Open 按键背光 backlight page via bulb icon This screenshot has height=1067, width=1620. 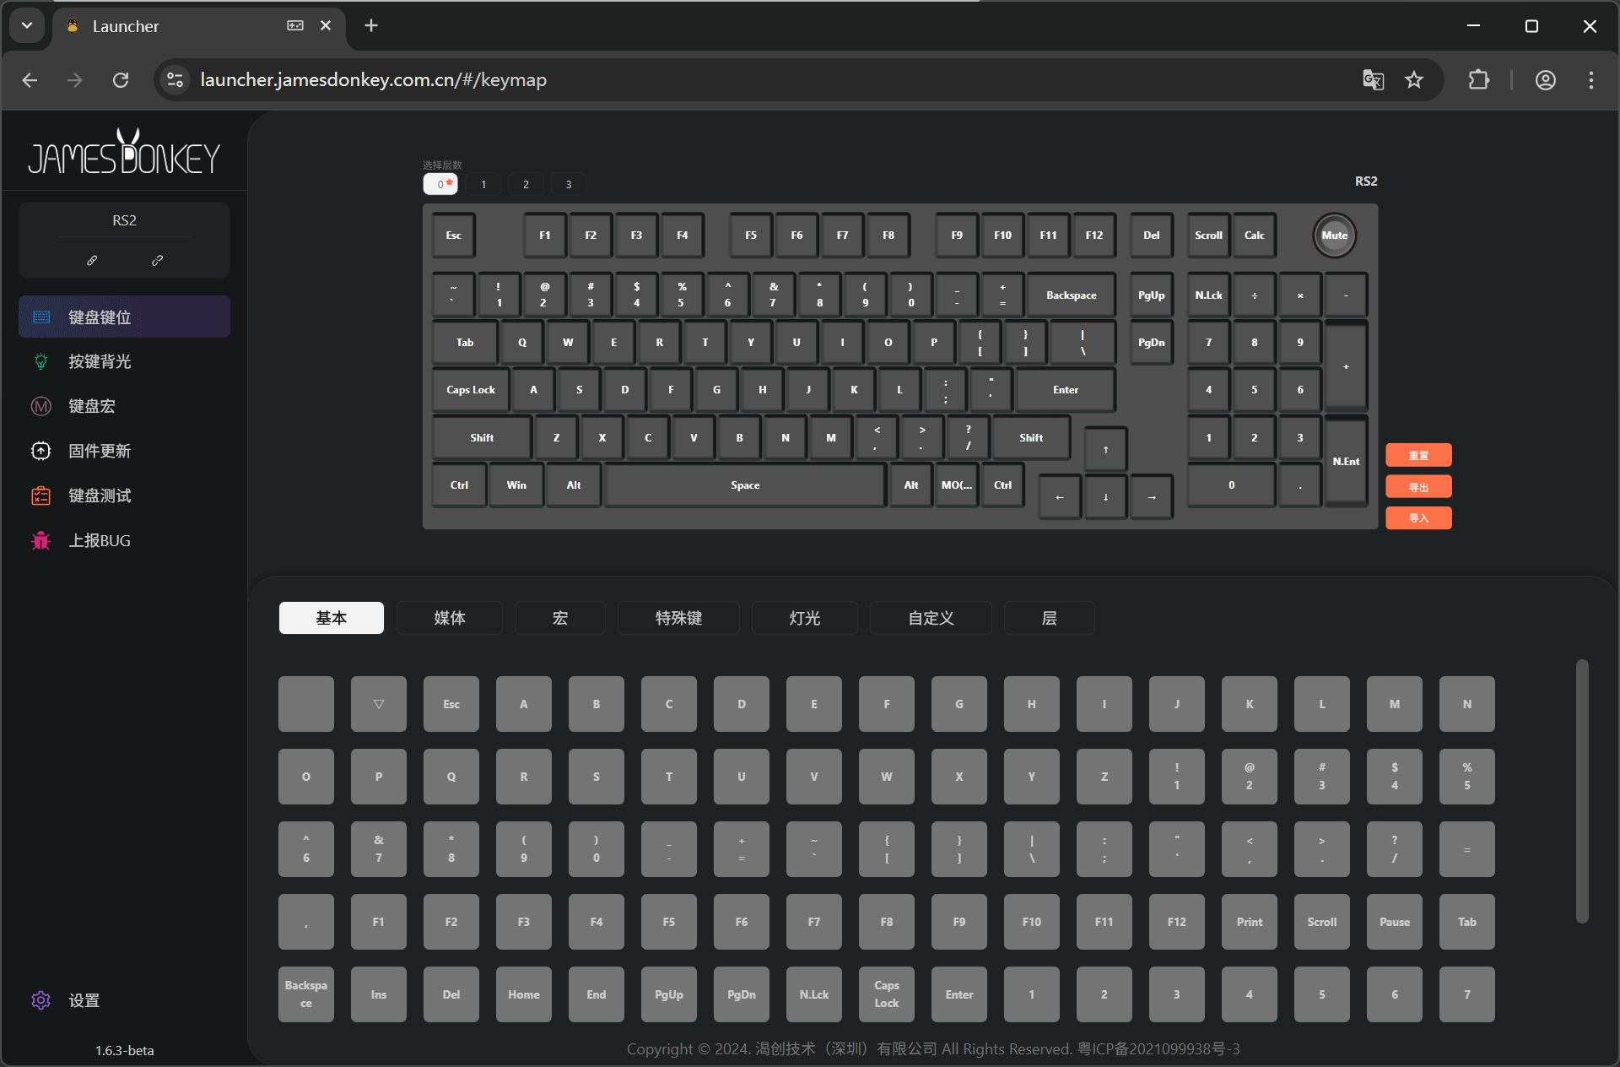40,361
